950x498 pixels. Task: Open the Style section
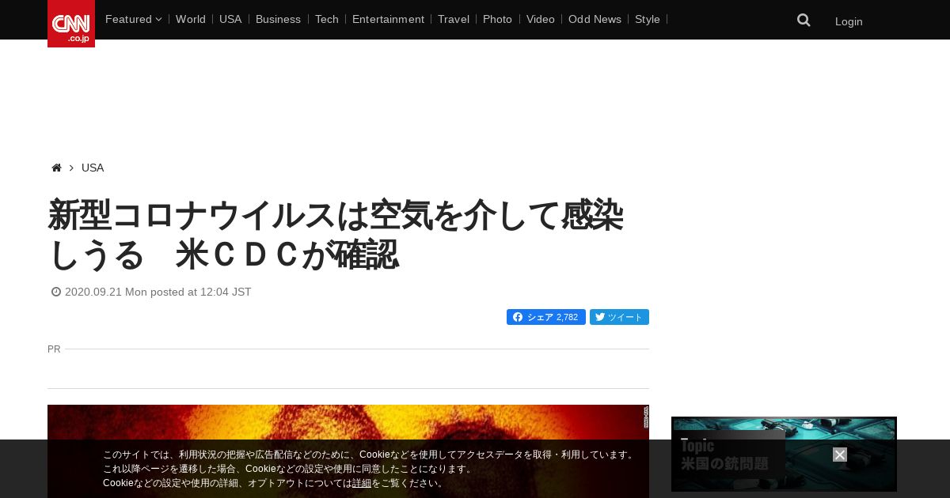(x=648, y=19)
